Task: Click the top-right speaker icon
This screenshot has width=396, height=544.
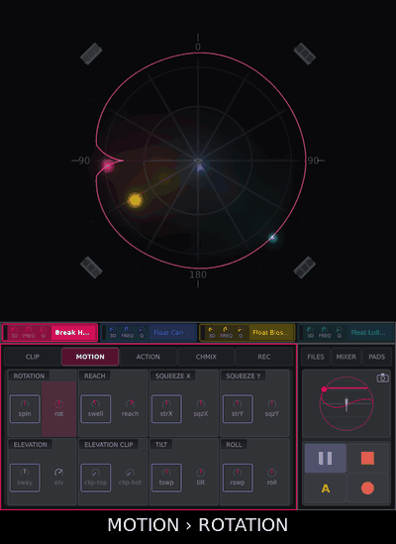Action: click(305, 54)
